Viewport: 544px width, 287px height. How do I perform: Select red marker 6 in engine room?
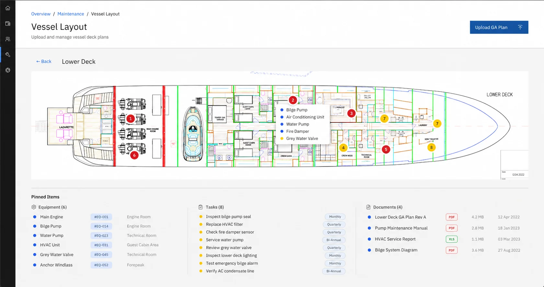pyautogui.click(x=134, y=155)
